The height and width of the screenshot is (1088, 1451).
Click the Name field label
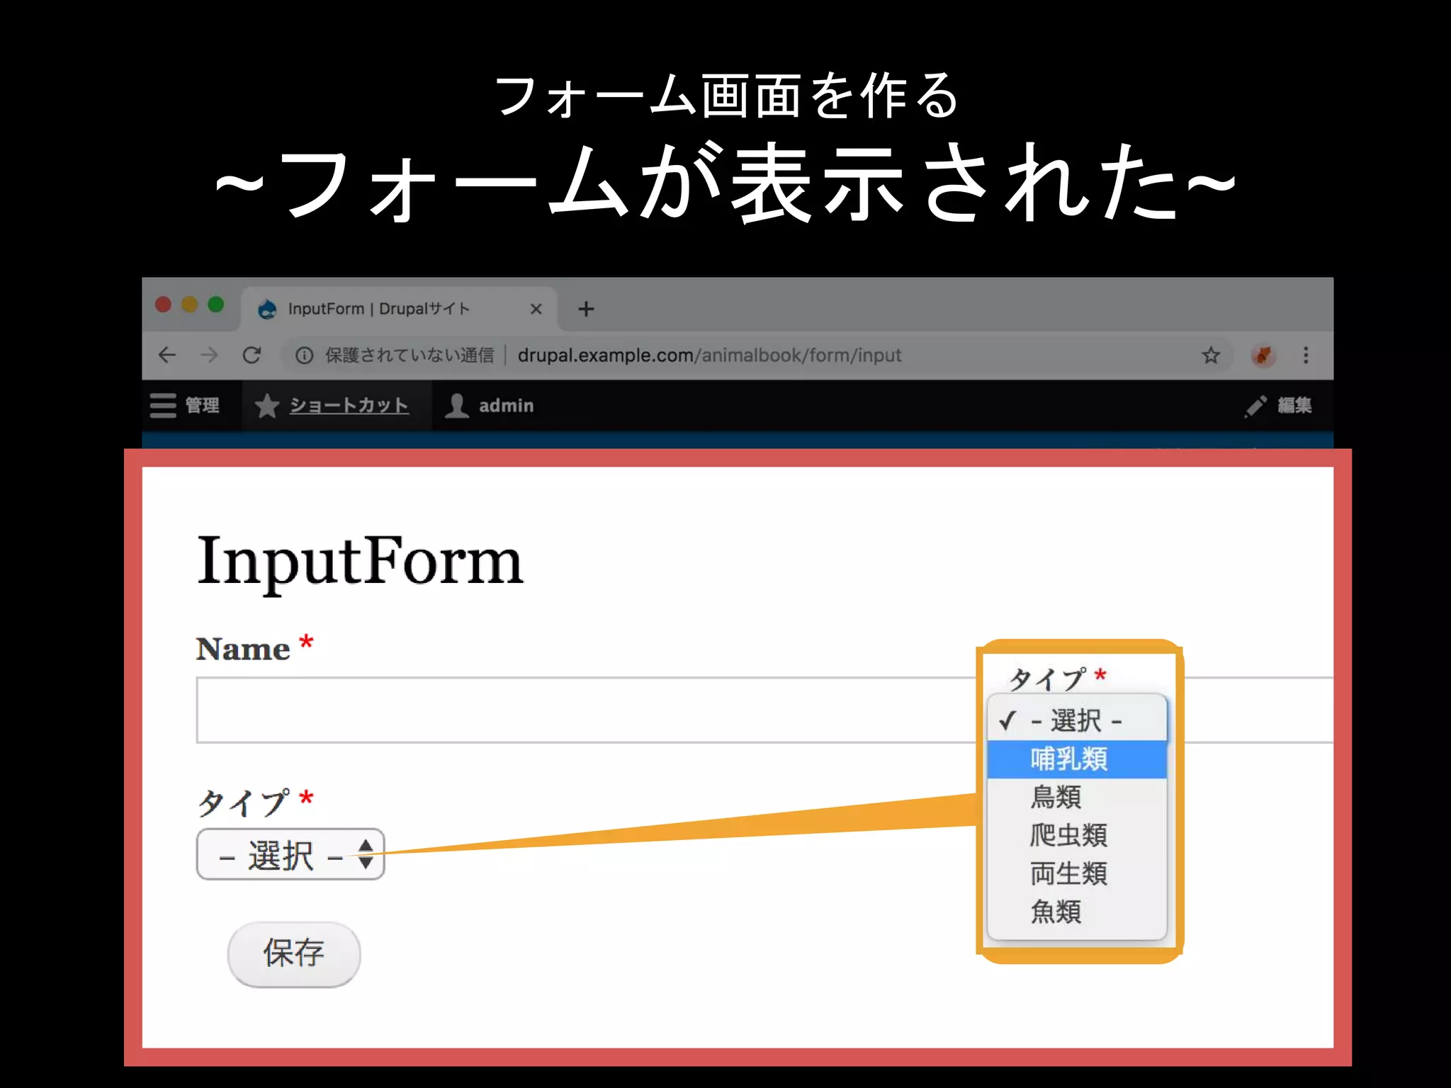coord(243,649)
